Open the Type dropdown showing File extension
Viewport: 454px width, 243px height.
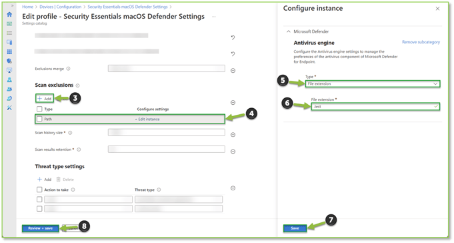coord(373,84)
